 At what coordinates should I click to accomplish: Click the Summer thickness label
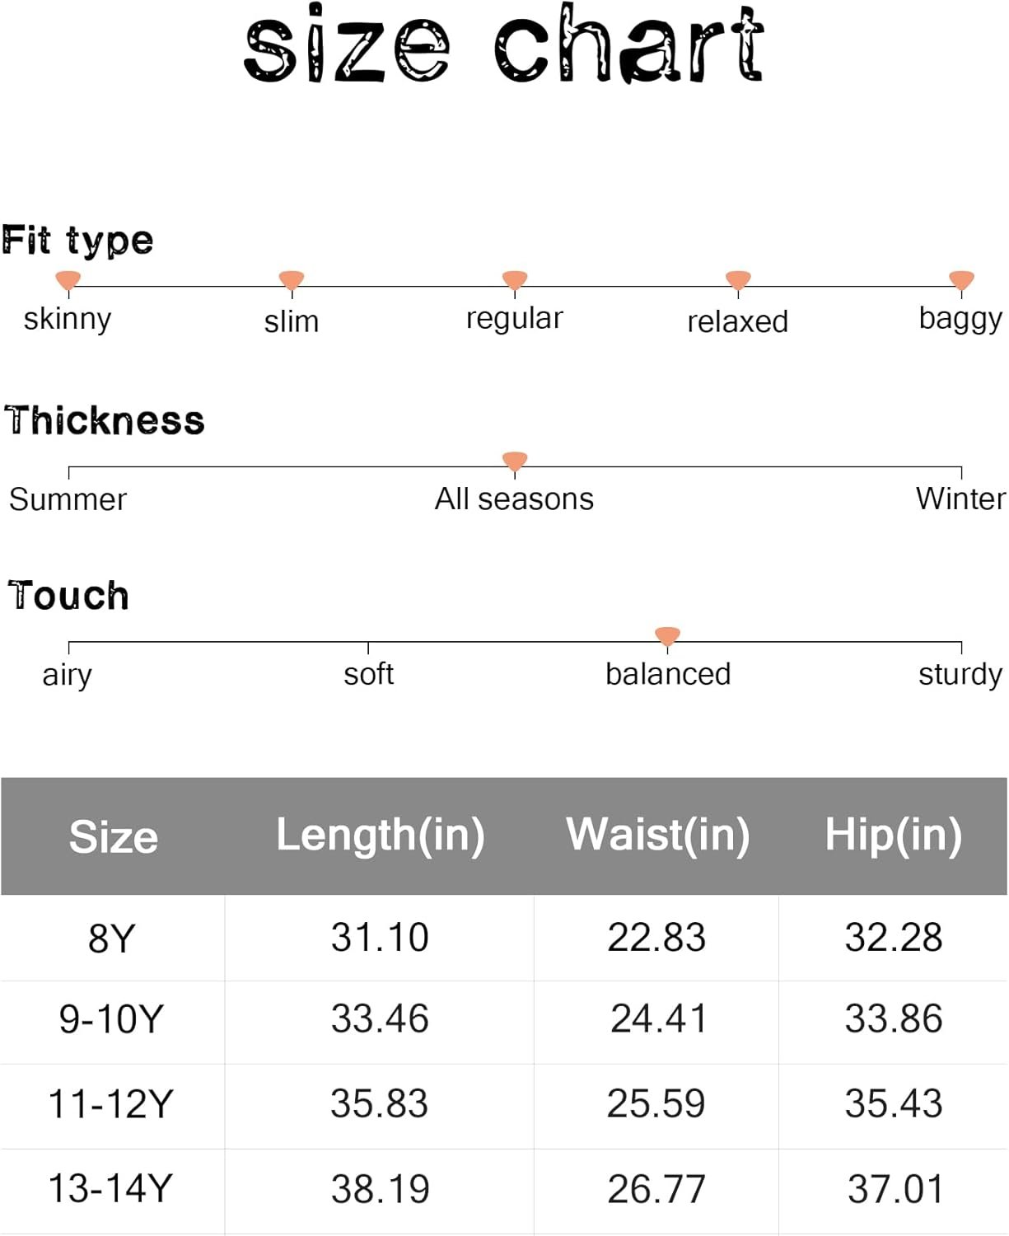coord(68,499)
